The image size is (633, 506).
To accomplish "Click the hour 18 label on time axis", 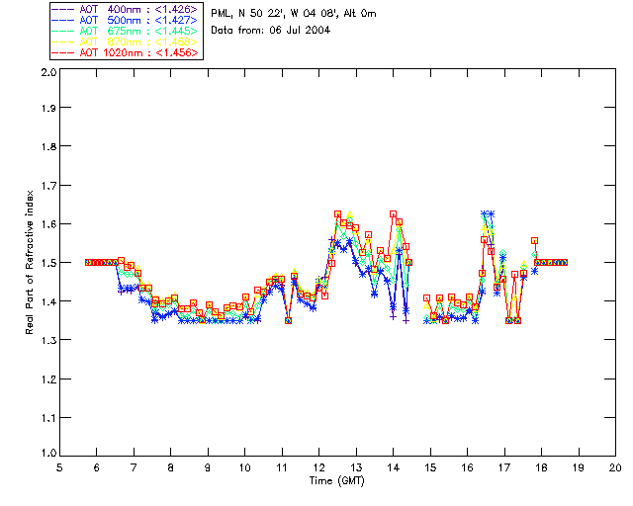I will click(541, 467).
